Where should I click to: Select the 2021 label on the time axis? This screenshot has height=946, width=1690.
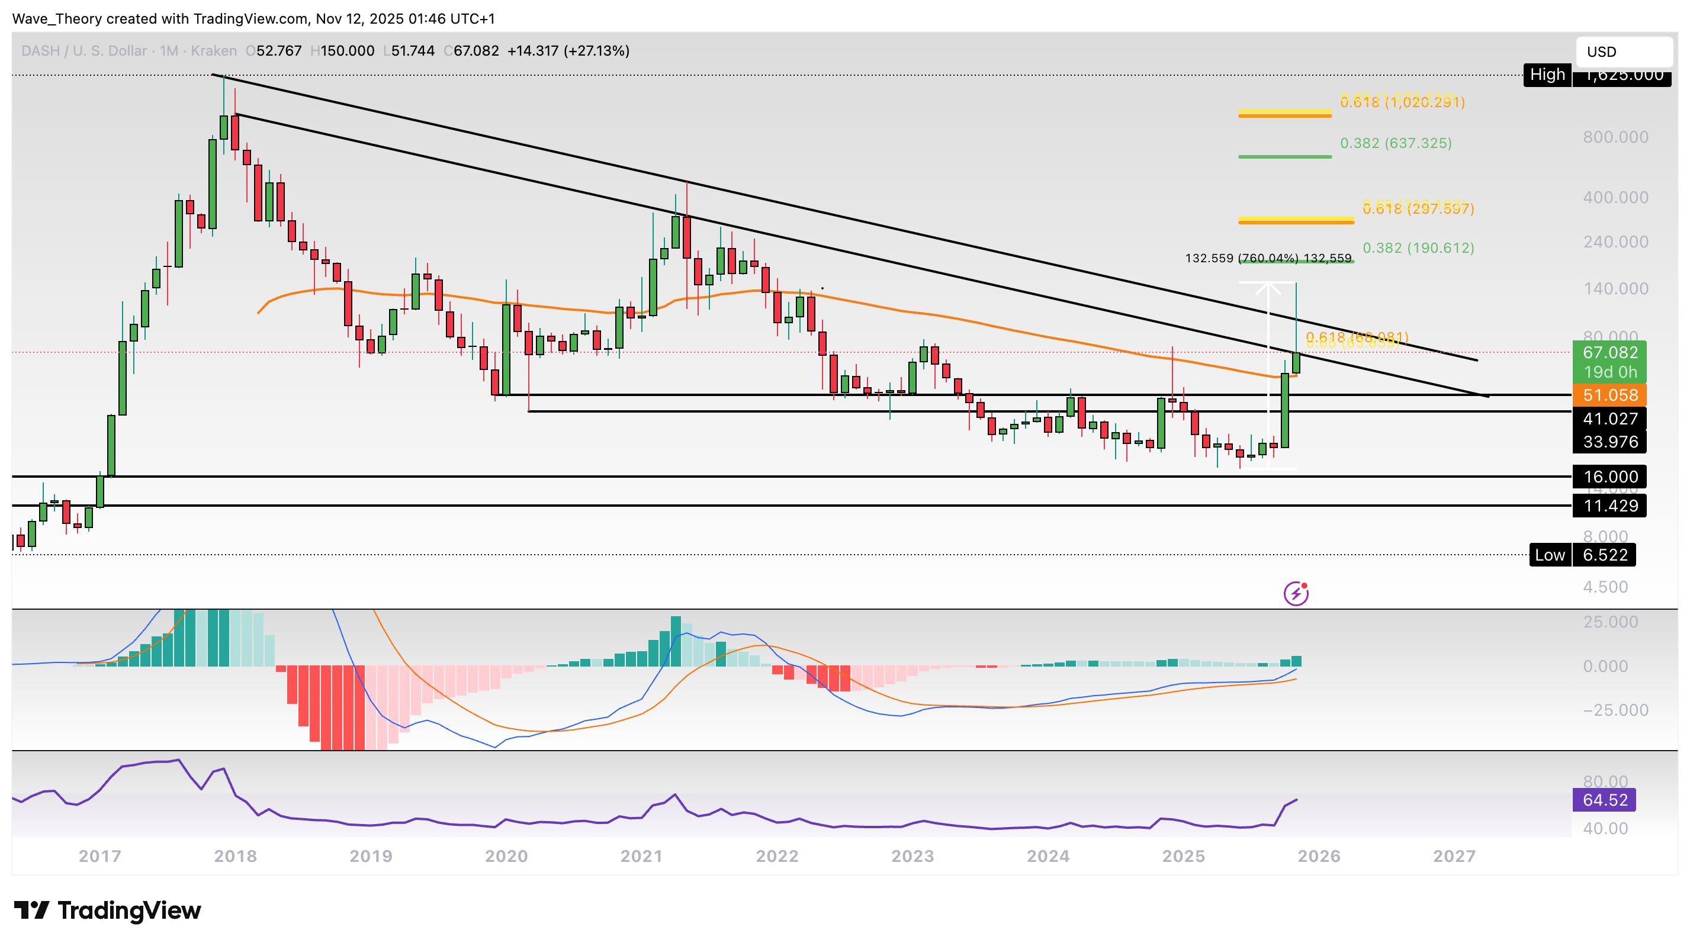point(641,855)
